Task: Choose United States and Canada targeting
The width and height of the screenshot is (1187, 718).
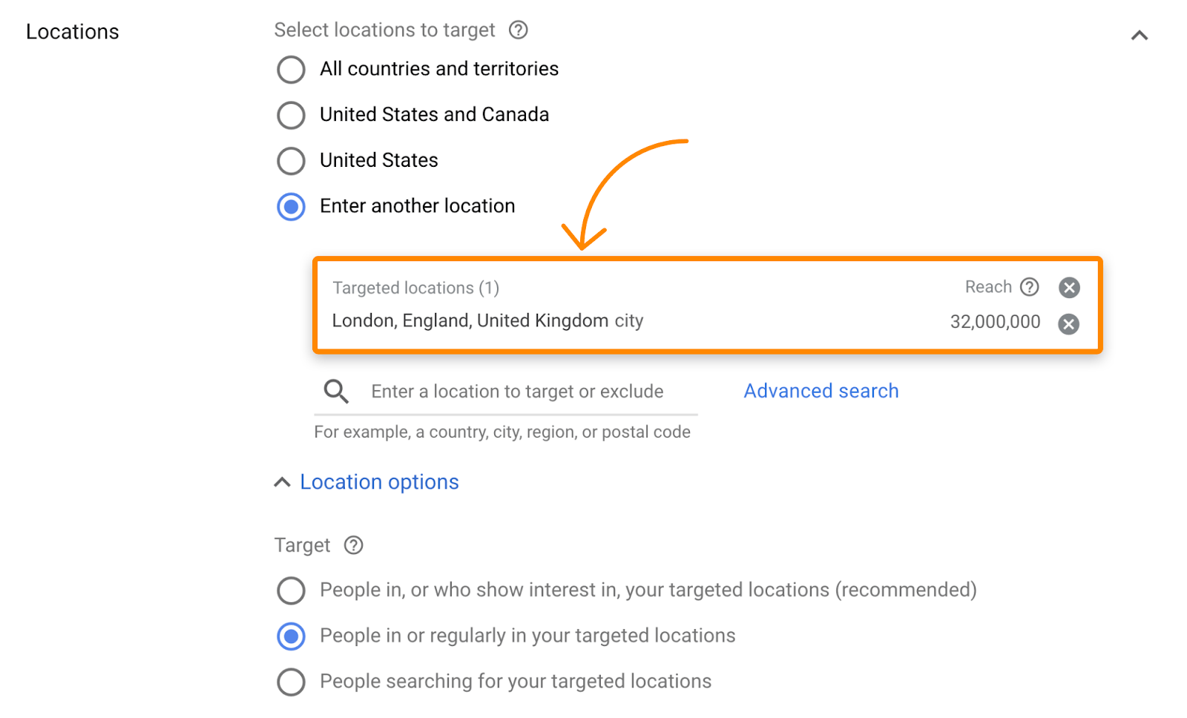Action: click(x=291, y=115)
